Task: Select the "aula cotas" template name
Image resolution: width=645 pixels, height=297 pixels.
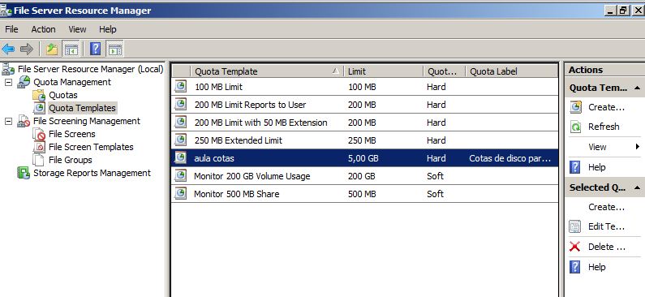Action: tap(214, 158)
